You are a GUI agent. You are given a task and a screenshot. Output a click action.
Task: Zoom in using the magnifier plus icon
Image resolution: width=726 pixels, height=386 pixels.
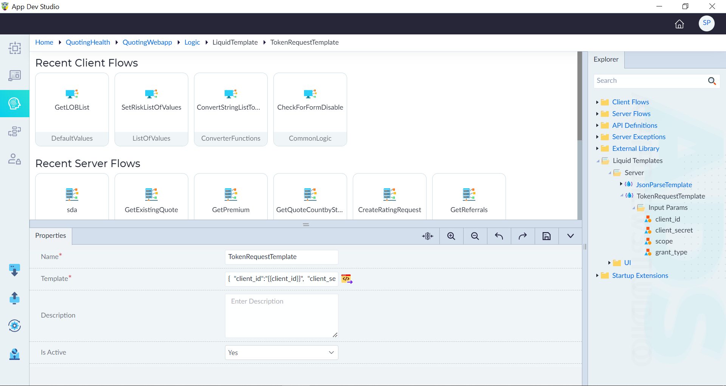tap(451, 236)
